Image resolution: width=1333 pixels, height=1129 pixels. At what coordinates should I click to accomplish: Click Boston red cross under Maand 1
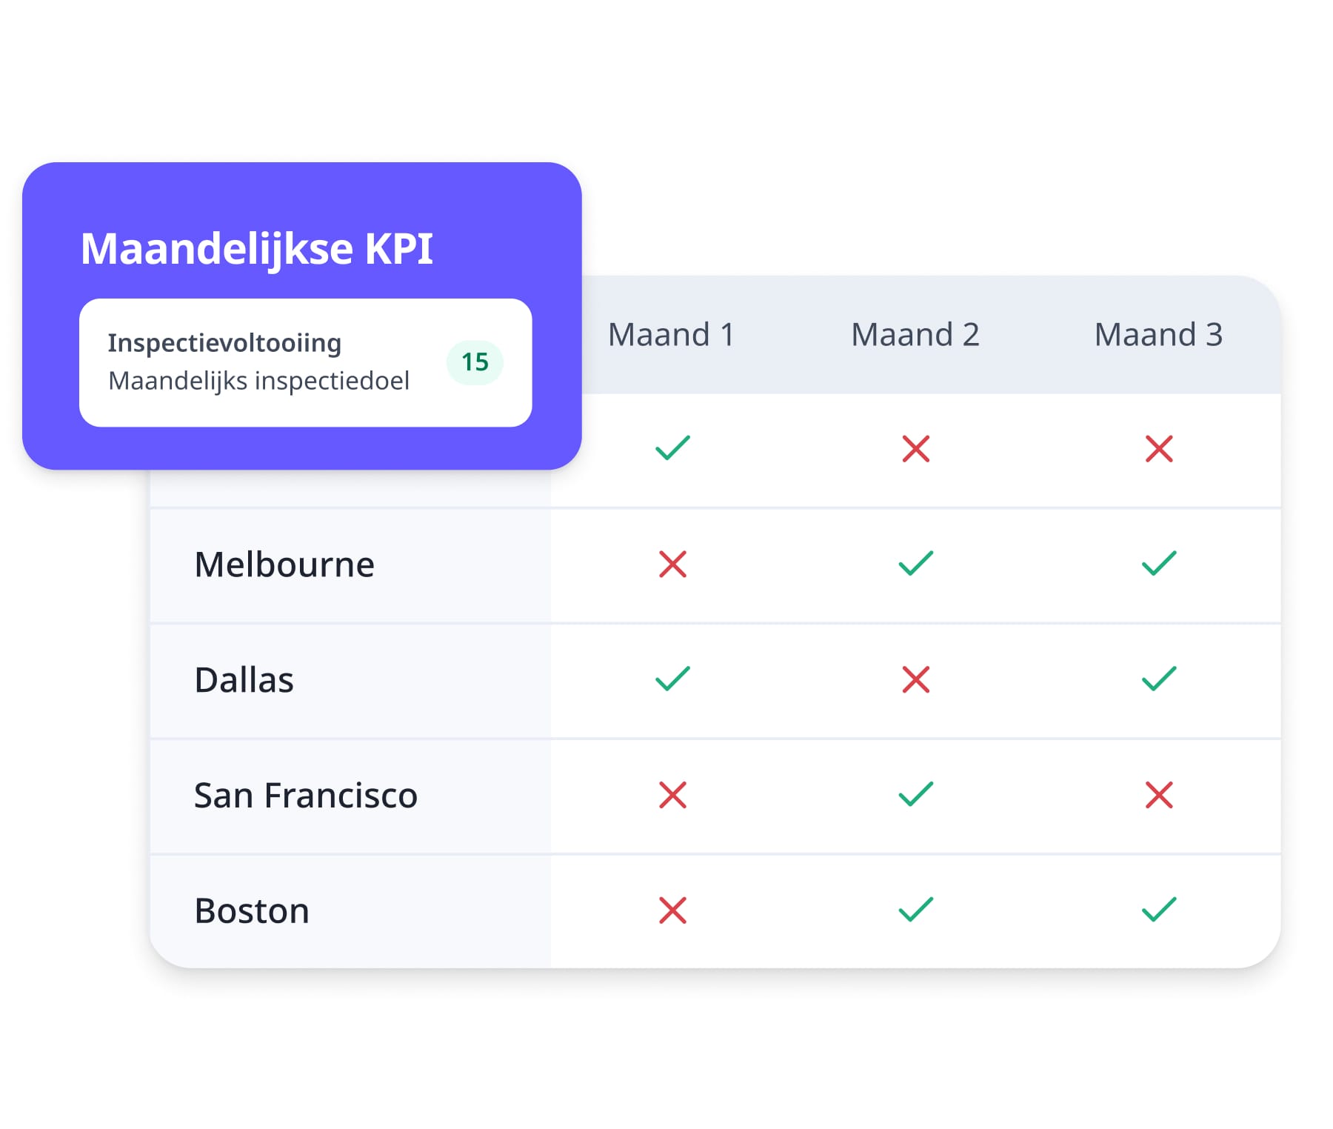click(672, 910)
